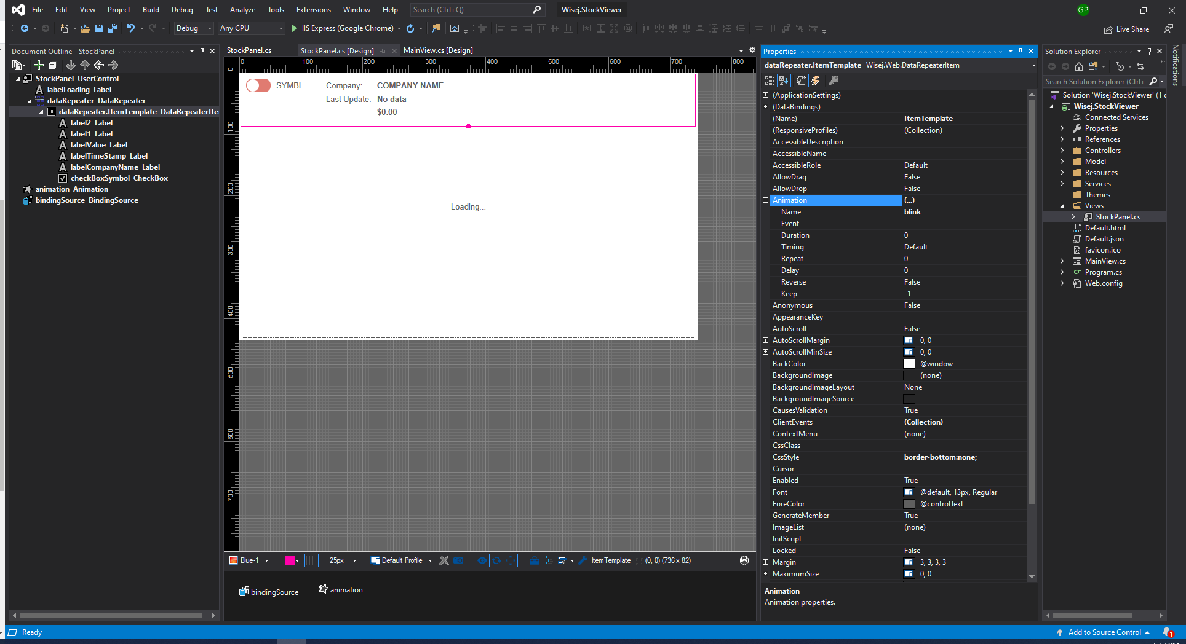Image resolution: width=1186 pixels, height=644 pixels.
Task: Pin the Solution Explorer panel with auto-hide
Action: pyautogui.click(x=1149, y=51)
